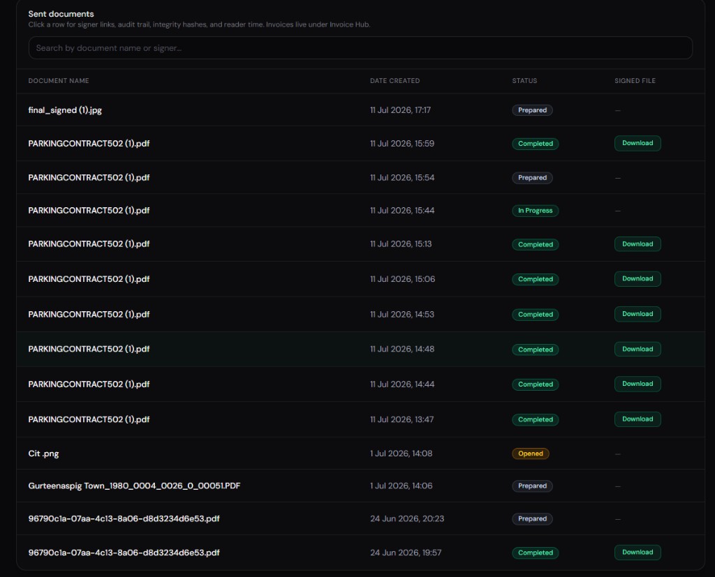Click Completed badge on the 14:53 row

(x=536, y=315)
